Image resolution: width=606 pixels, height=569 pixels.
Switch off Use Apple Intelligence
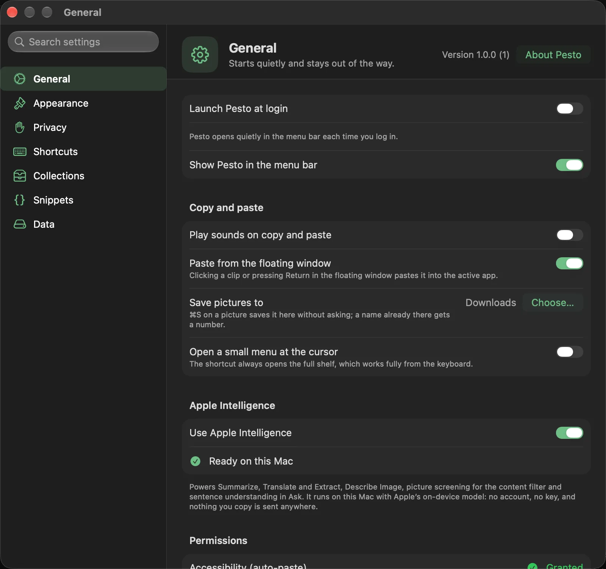[x=570, y=433]
